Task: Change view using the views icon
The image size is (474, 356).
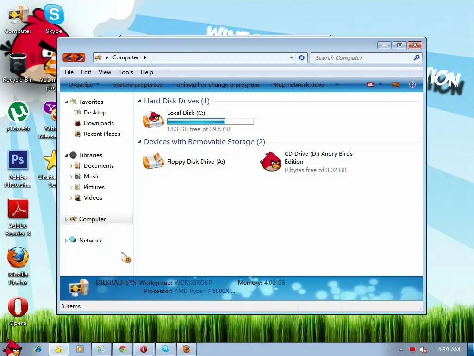Action: pyautogui.click(x=370, y=84)
